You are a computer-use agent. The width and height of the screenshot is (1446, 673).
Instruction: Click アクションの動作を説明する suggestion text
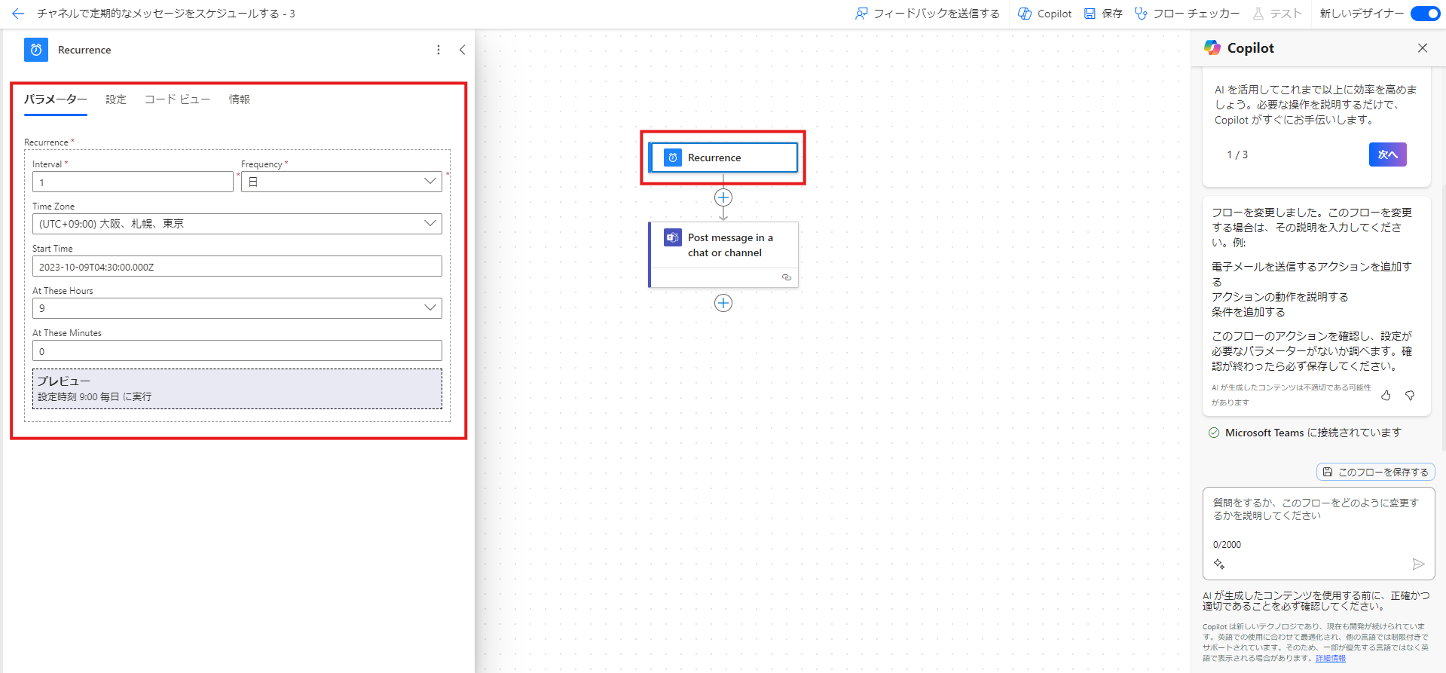point(1280,297)
